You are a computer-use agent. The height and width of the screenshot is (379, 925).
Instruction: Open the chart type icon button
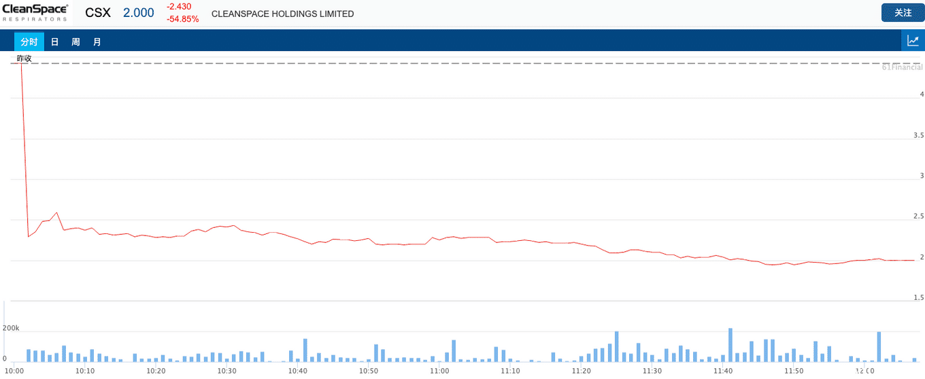pyautogui.click(x=913, y=41)
